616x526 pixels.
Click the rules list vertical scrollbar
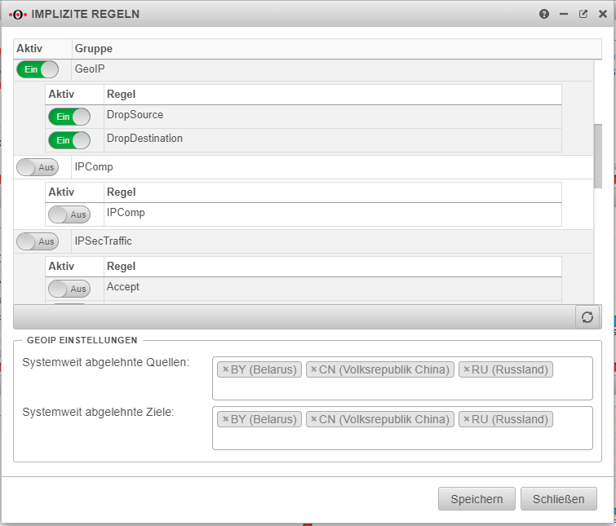598,155
